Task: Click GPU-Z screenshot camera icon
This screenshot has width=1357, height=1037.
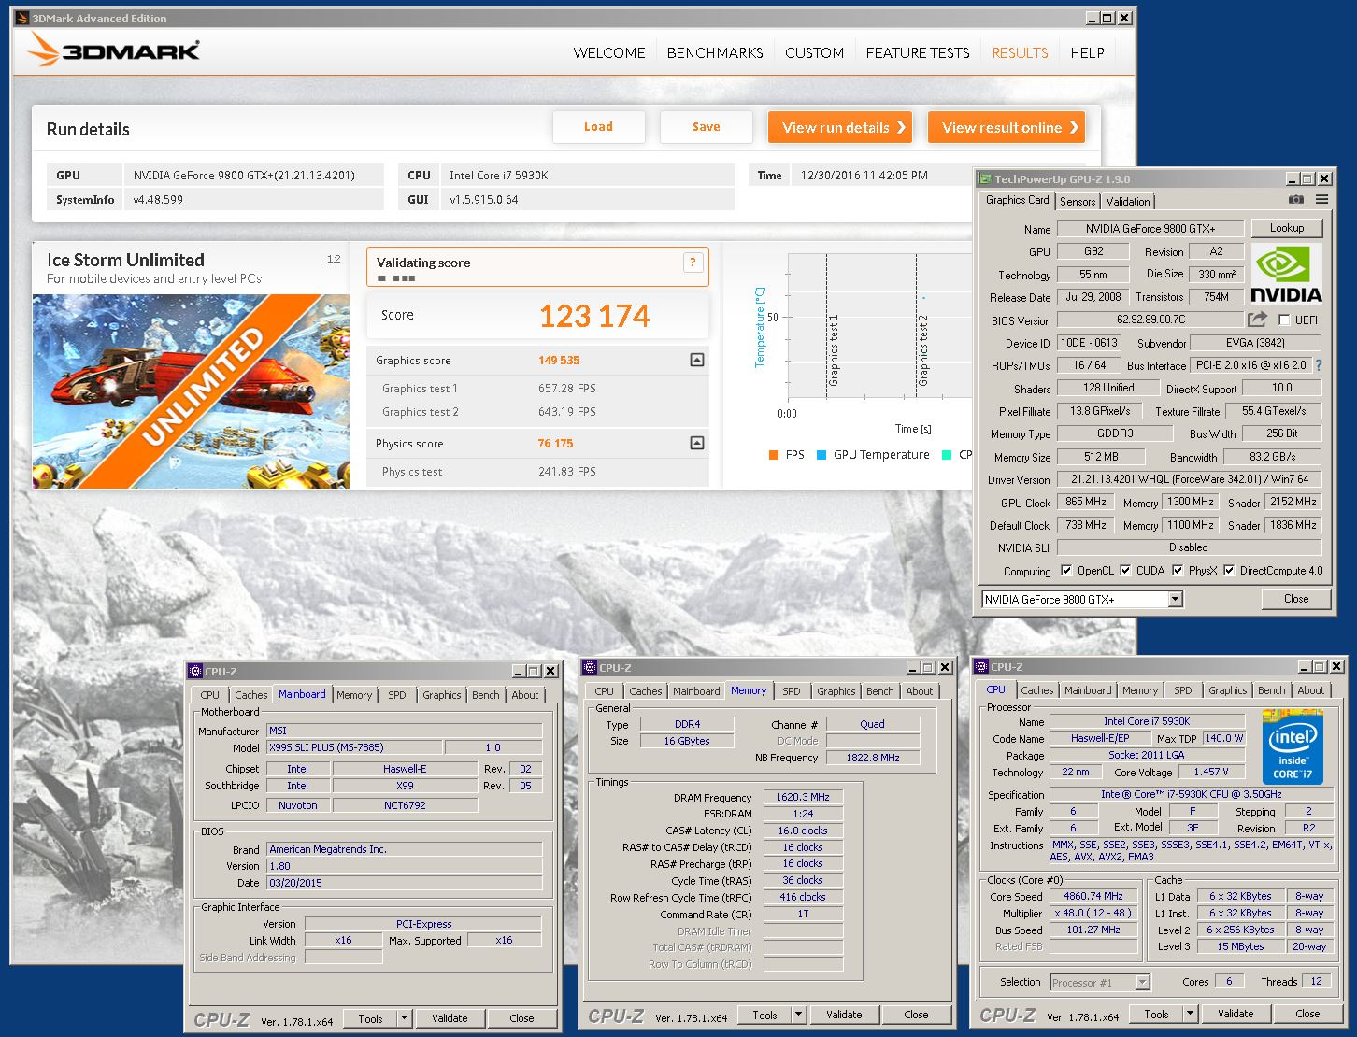Action: (x=1295, y=200)
